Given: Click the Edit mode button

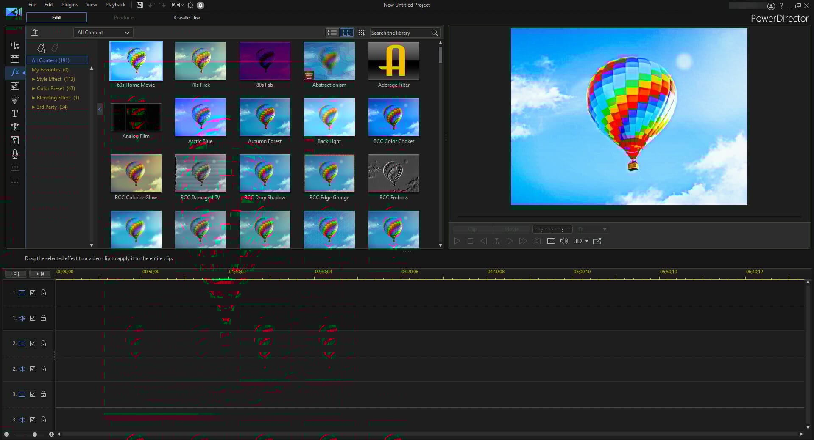Looking at the screenshot, I should (56, 17).
